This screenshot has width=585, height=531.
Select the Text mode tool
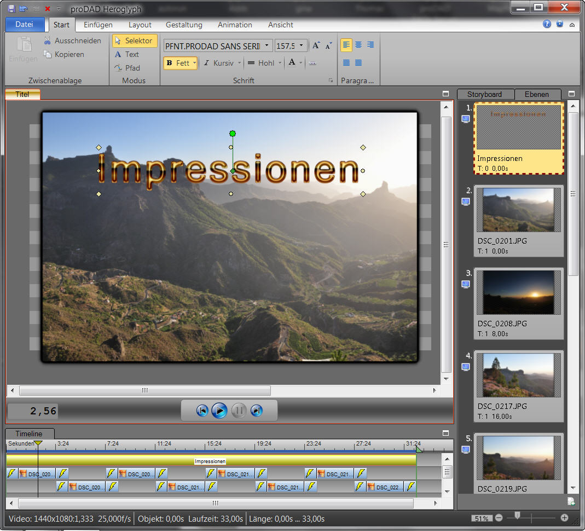(x=126, y=54)
